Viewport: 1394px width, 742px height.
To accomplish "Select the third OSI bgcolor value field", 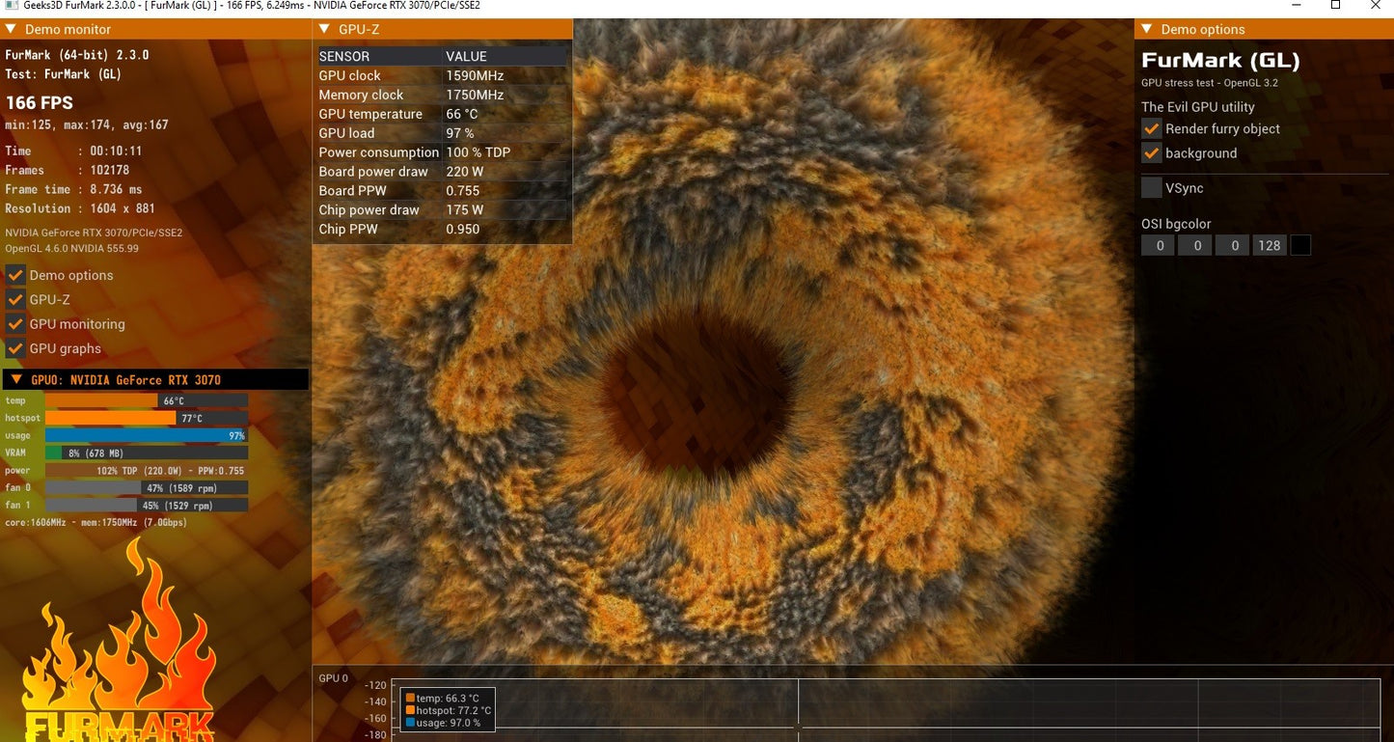I will point(1233,245).
